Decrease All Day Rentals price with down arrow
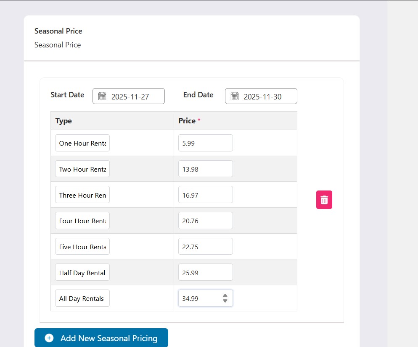 point(225,301)
